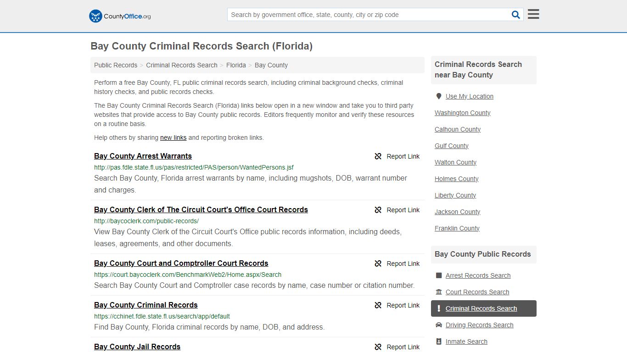Open Bay County Jail Records heading
The image size is (627, 352).
click(x=137, y=346)
